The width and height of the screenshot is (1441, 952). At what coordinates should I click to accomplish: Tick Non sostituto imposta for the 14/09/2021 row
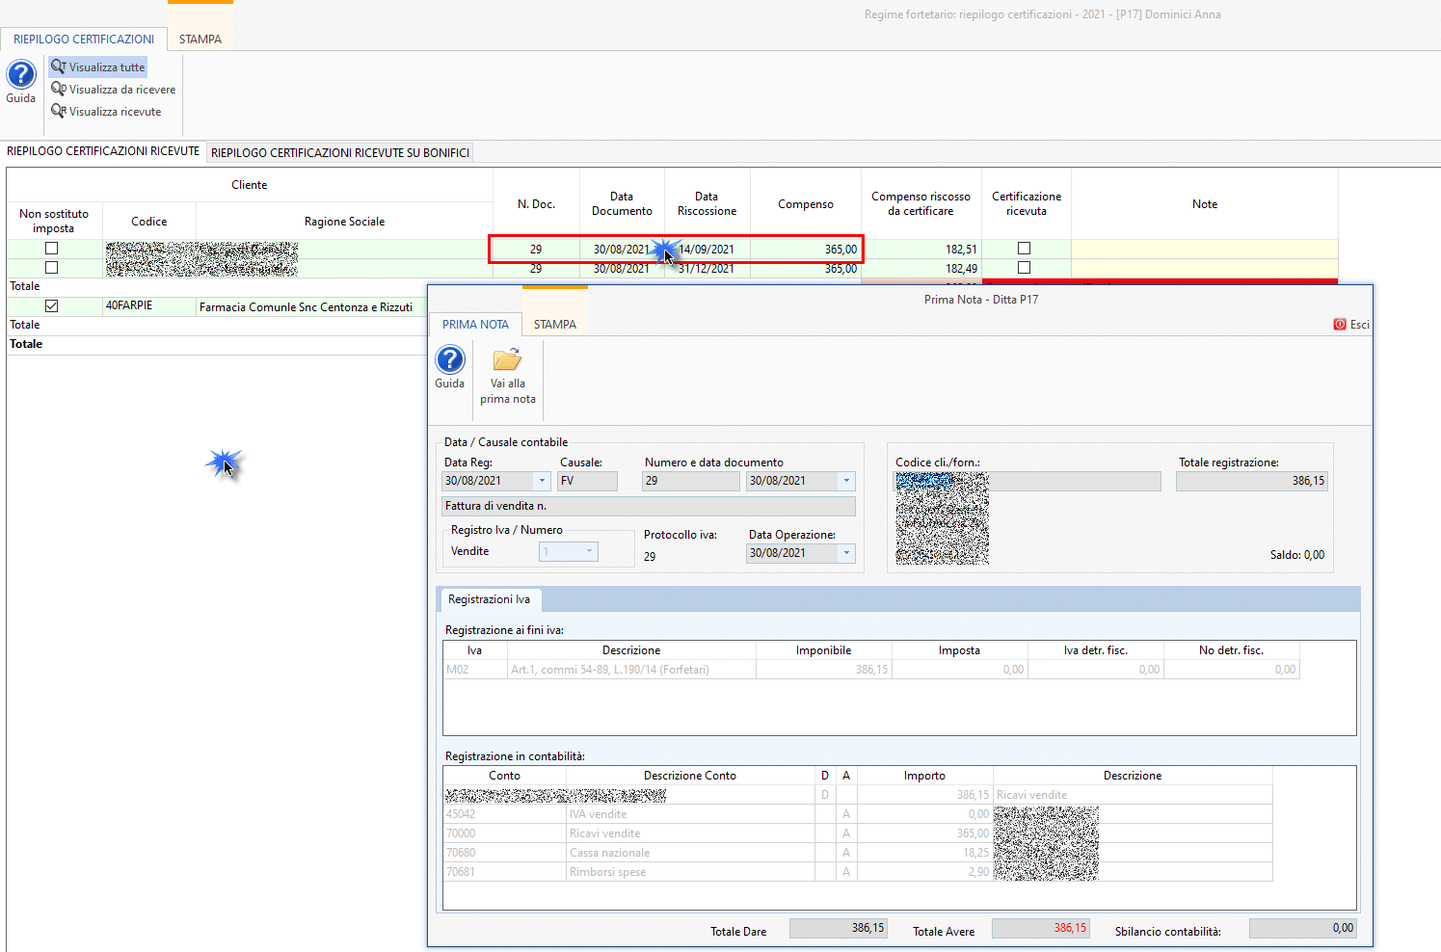[52, 249]
